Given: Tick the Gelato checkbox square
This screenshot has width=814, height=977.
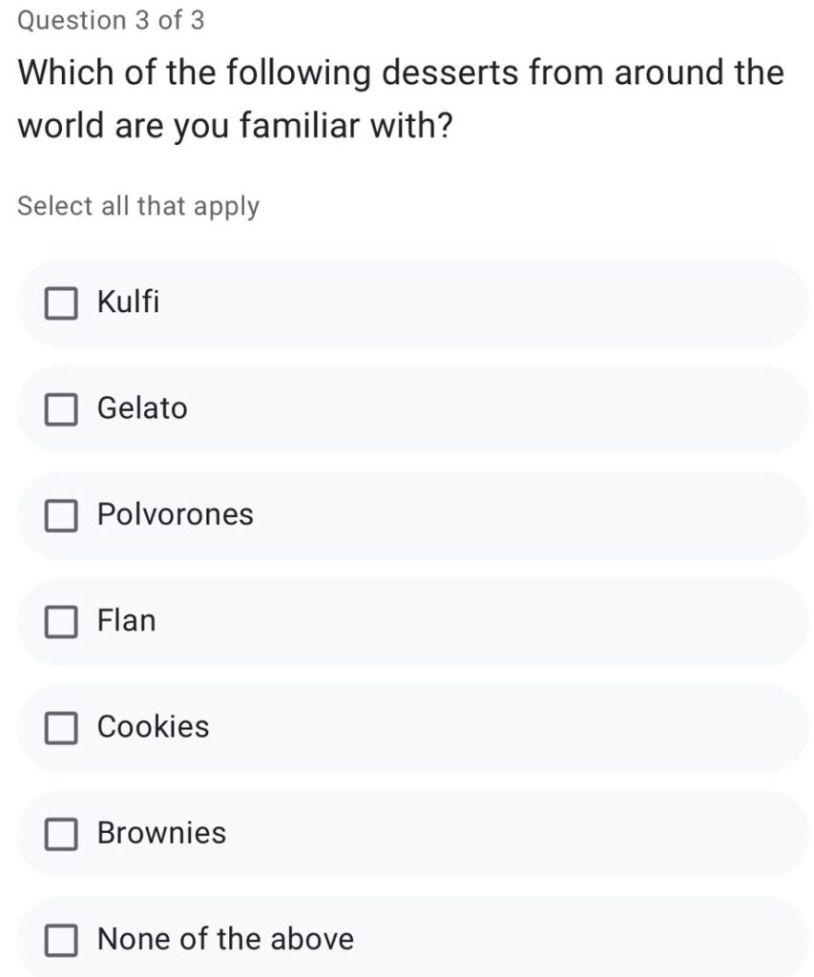Looking at the screenshot, I should pos(61,409).
